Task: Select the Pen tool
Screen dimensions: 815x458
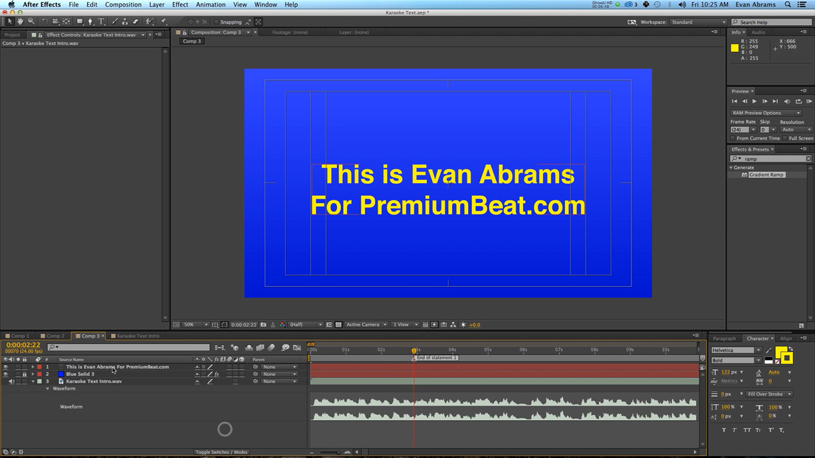Action: pyautogui.click(x=90, y=21)
